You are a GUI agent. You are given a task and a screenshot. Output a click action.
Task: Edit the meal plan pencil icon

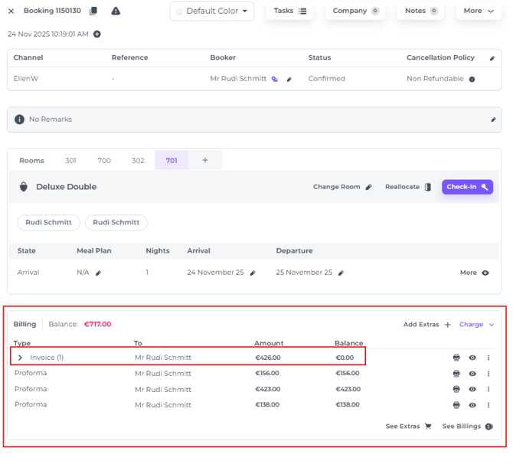click(98, 273)
